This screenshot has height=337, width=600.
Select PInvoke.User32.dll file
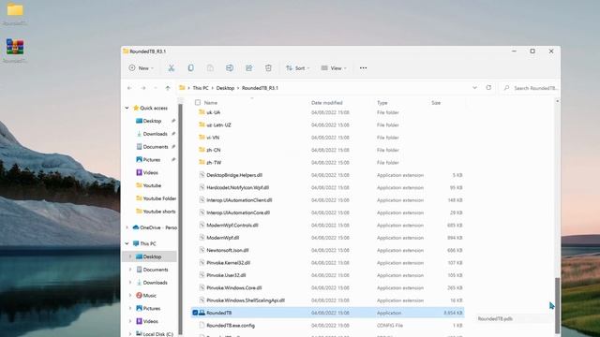[x=226, y=275]
